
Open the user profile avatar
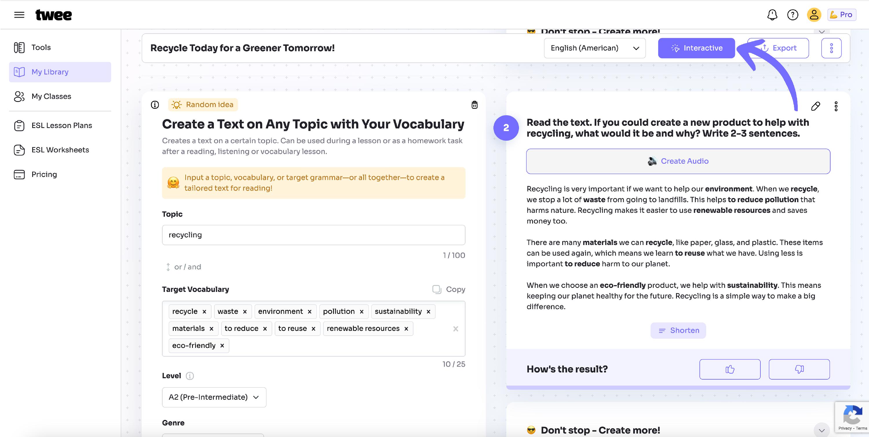[814, 15]
